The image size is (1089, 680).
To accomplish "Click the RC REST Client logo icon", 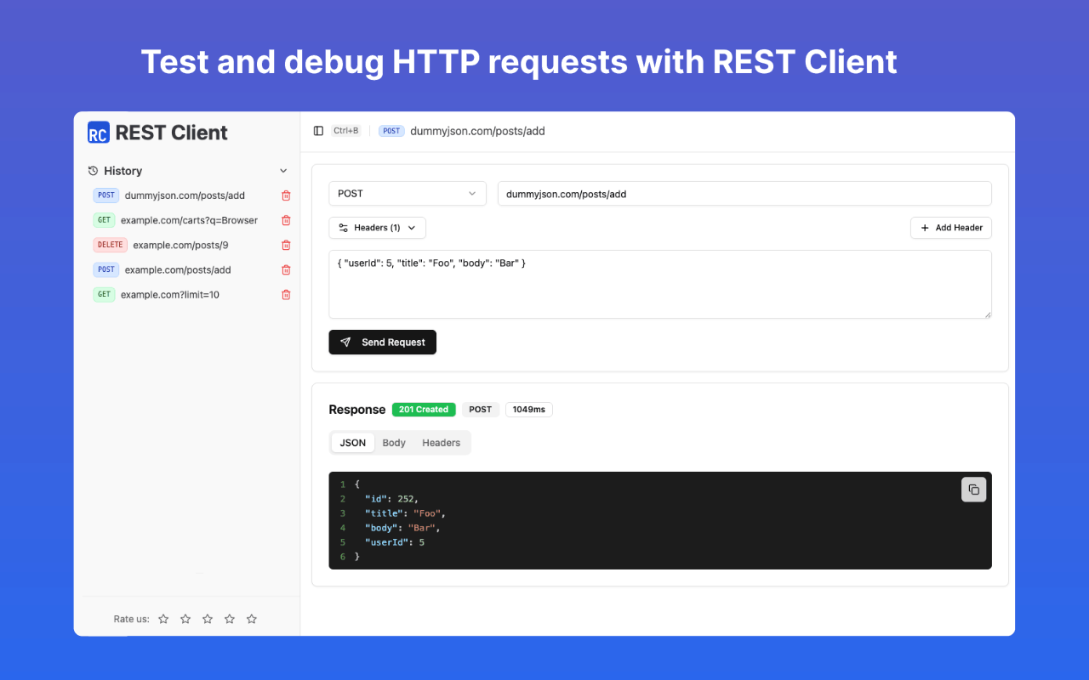I will 99,133.
